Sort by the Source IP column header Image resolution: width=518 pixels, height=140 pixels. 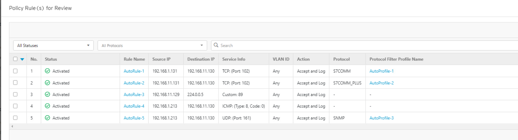161,59
